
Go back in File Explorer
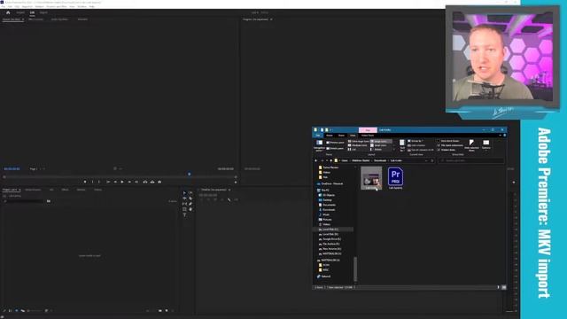[316, 160]
